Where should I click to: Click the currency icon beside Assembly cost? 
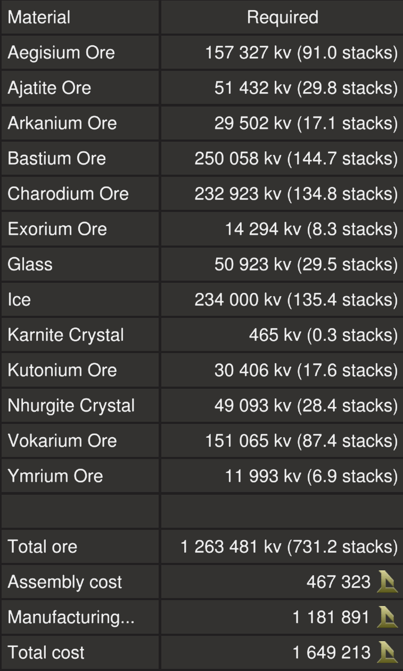tap(387, 582)
